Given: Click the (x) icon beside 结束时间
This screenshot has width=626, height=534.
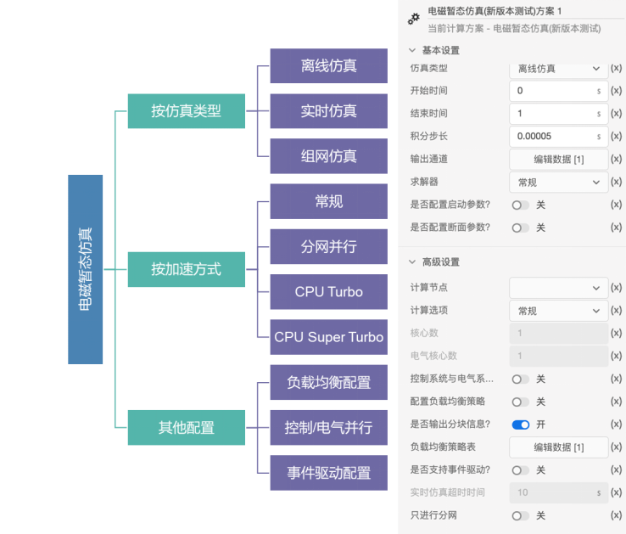Looking at the screenshot, I should coord(617,114).
